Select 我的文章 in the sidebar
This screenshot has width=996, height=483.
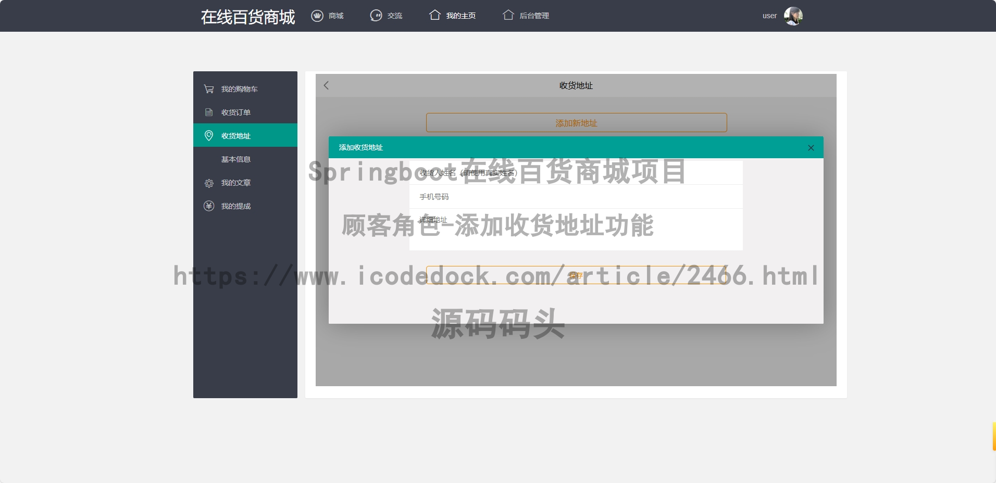245,183
